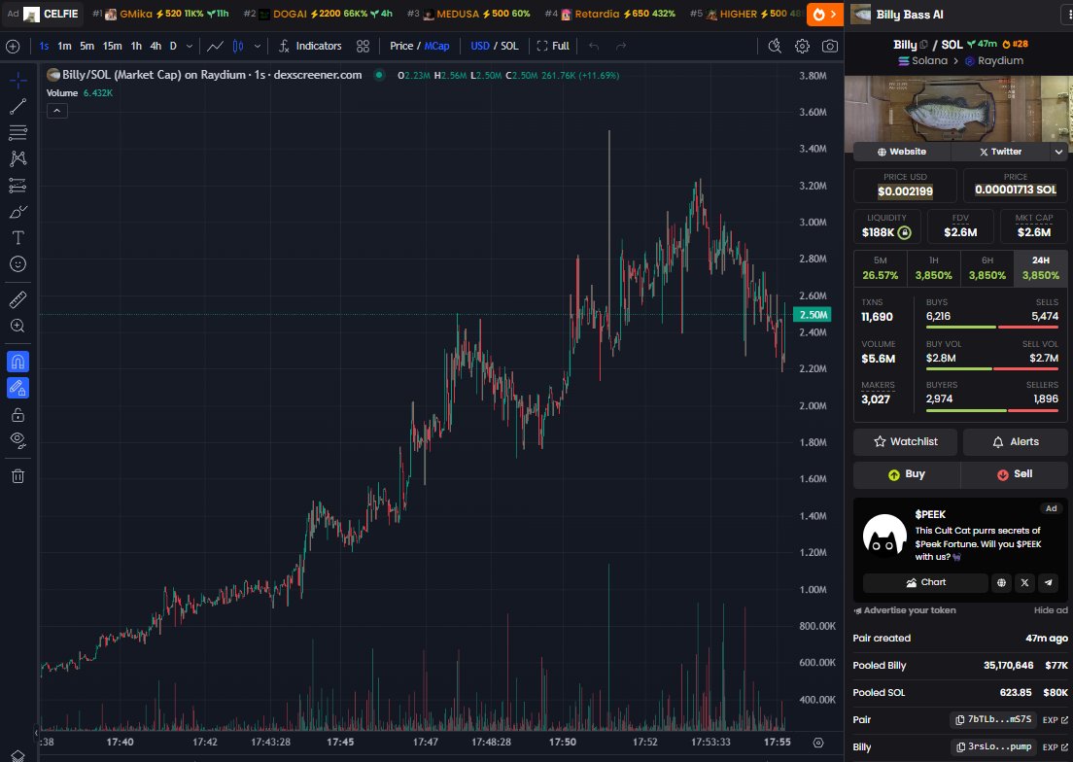Expand the chart style dropdown arrow
1073x762 pixels.
click(258, 46)
